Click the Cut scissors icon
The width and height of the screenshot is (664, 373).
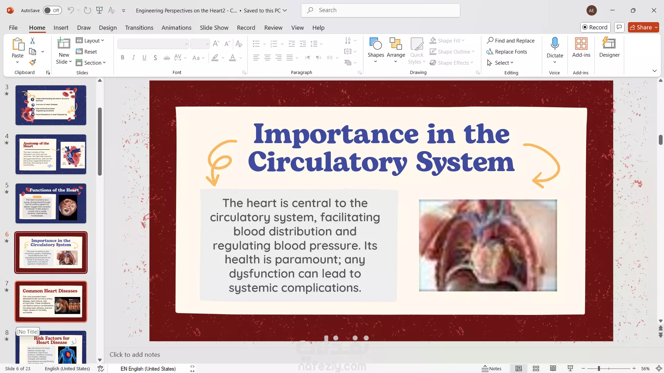(33, 41)
